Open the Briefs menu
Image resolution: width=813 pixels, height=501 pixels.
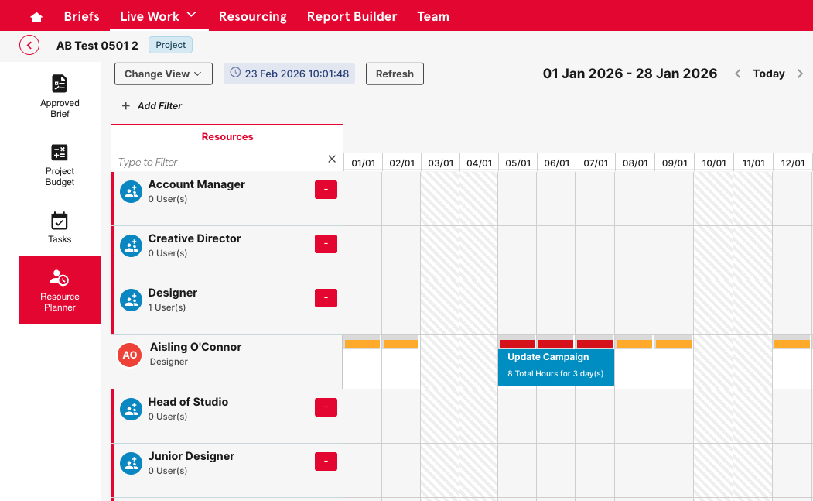[x=81, y=16]
